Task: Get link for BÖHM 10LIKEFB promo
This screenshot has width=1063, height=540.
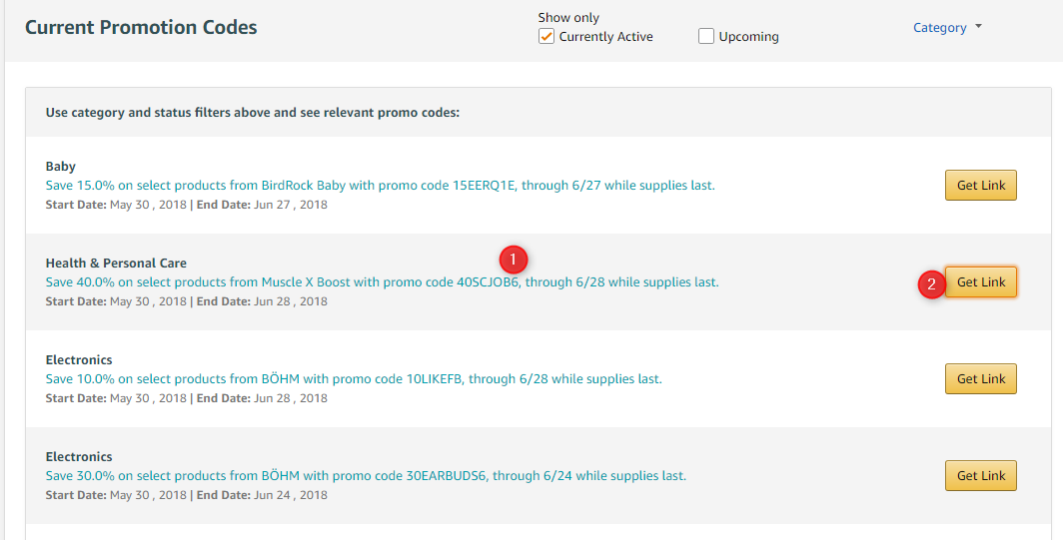Action: pos(980,379)
